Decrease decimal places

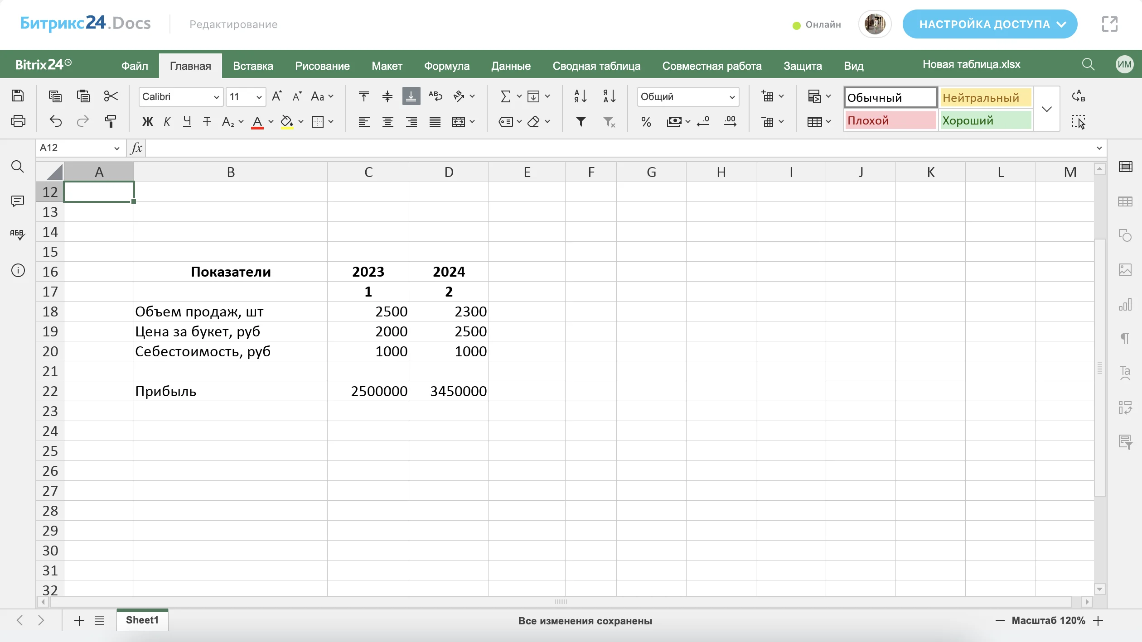pos(703,121)
